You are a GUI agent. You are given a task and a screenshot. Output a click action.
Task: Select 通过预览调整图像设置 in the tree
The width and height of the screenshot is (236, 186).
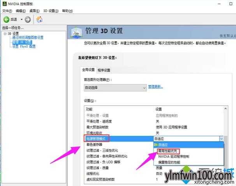(28, 38)
